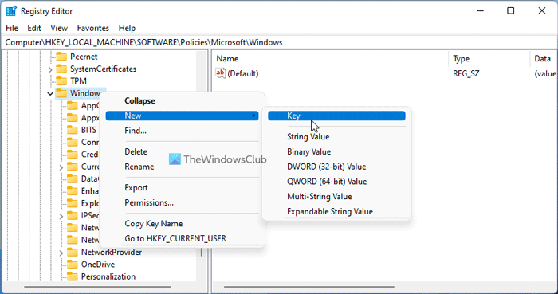This screenshot has height=294, width=558.
Task: Choose Copy Key Name
Action: click(182, 223)
